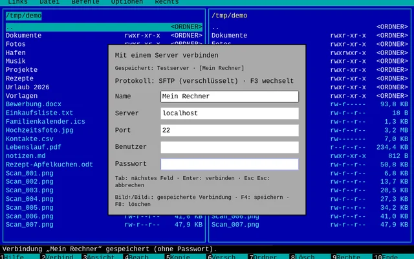Click 6Versch in the function key bar
This screenshot has height=259, width=414.
(x=221, y=256)
